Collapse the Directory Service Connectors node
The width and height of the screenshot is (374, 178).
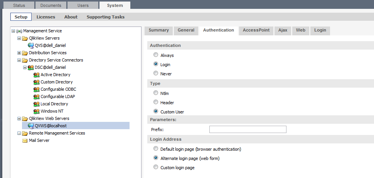[19, 60]
